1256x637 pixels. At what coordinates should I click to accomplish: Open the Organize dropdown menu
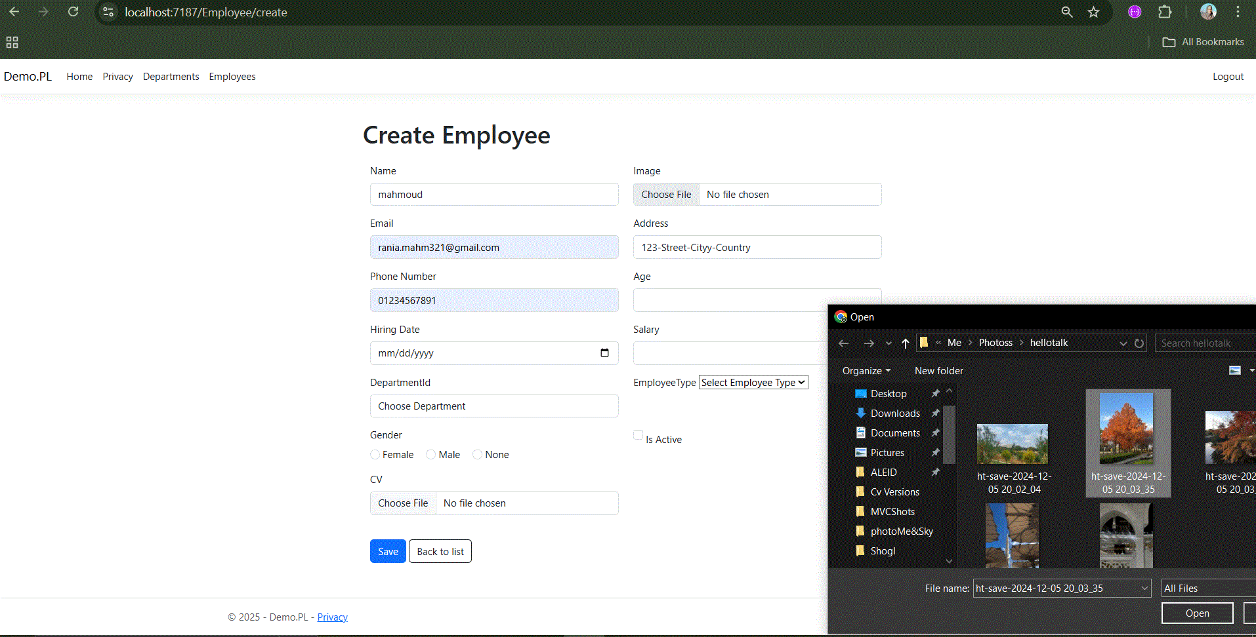pos(866,371)
